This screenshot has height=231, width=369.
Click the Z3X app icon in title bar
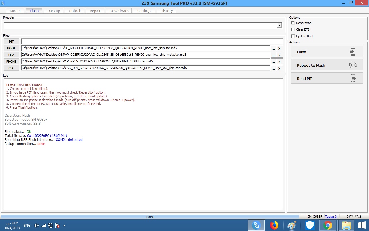3,3
